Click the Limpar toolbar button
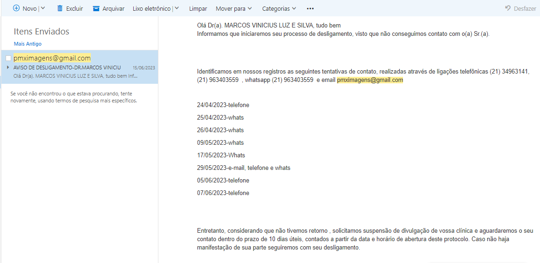This screenshot has height=263, width=540. (x=198, y=8)
